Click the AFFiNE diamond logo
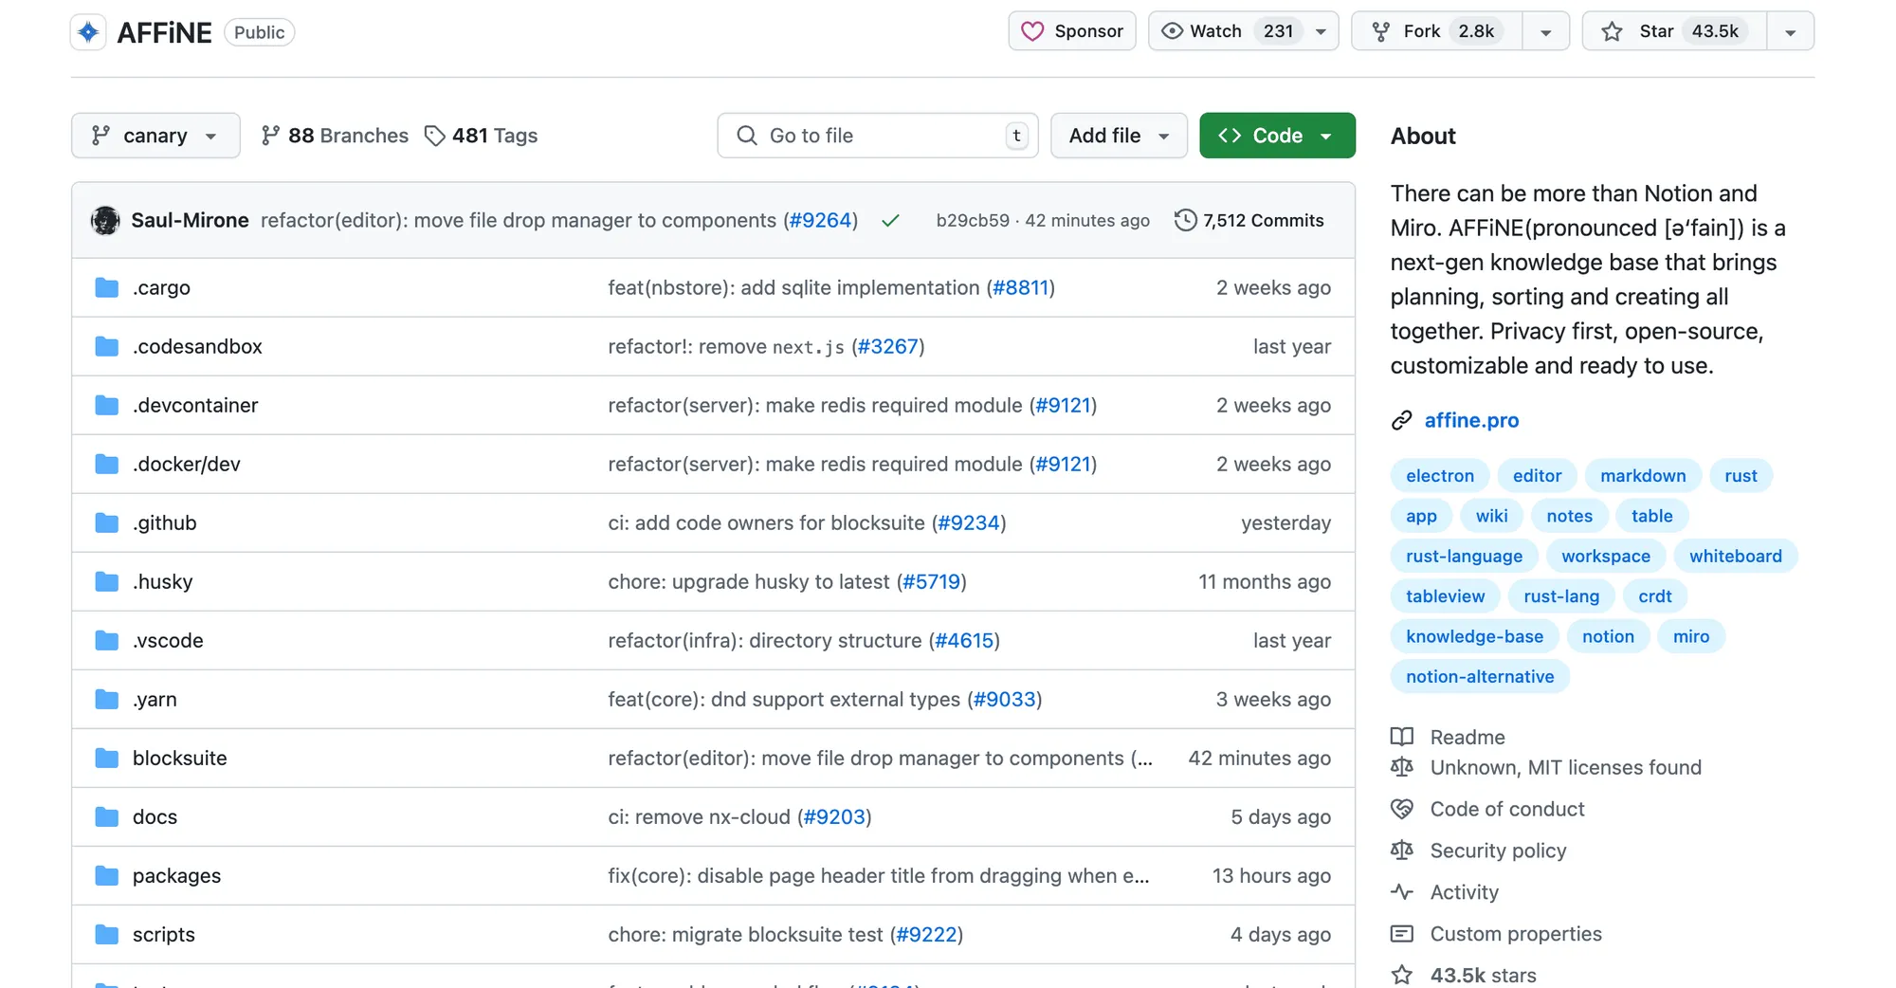Viewport: 1896px width, 988px height. point(88,31)
